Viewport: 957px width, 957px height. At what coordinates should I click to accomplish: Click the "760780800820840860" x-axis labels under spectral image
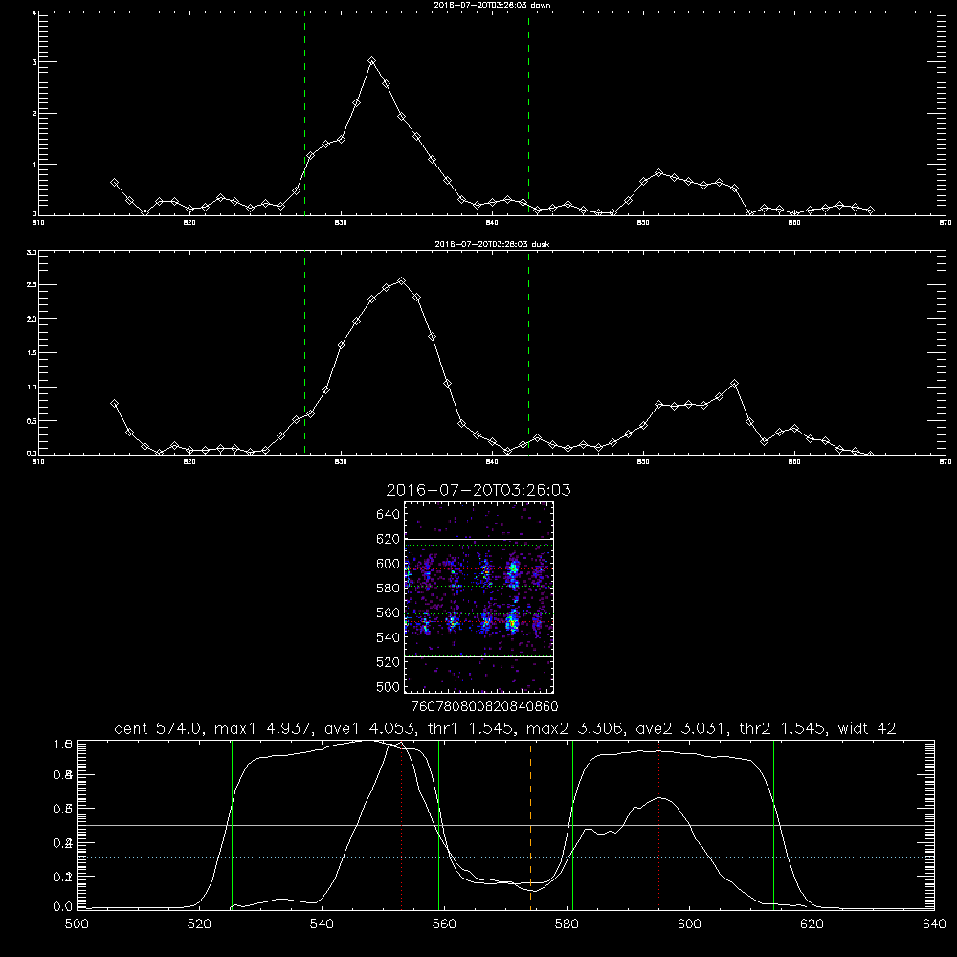pos(485,706)
